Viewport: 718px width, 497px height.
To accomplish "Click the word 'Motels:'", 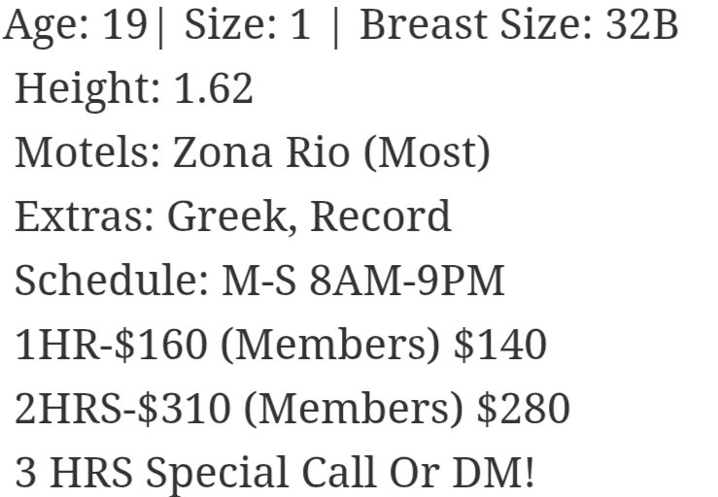I will [88, 152].
